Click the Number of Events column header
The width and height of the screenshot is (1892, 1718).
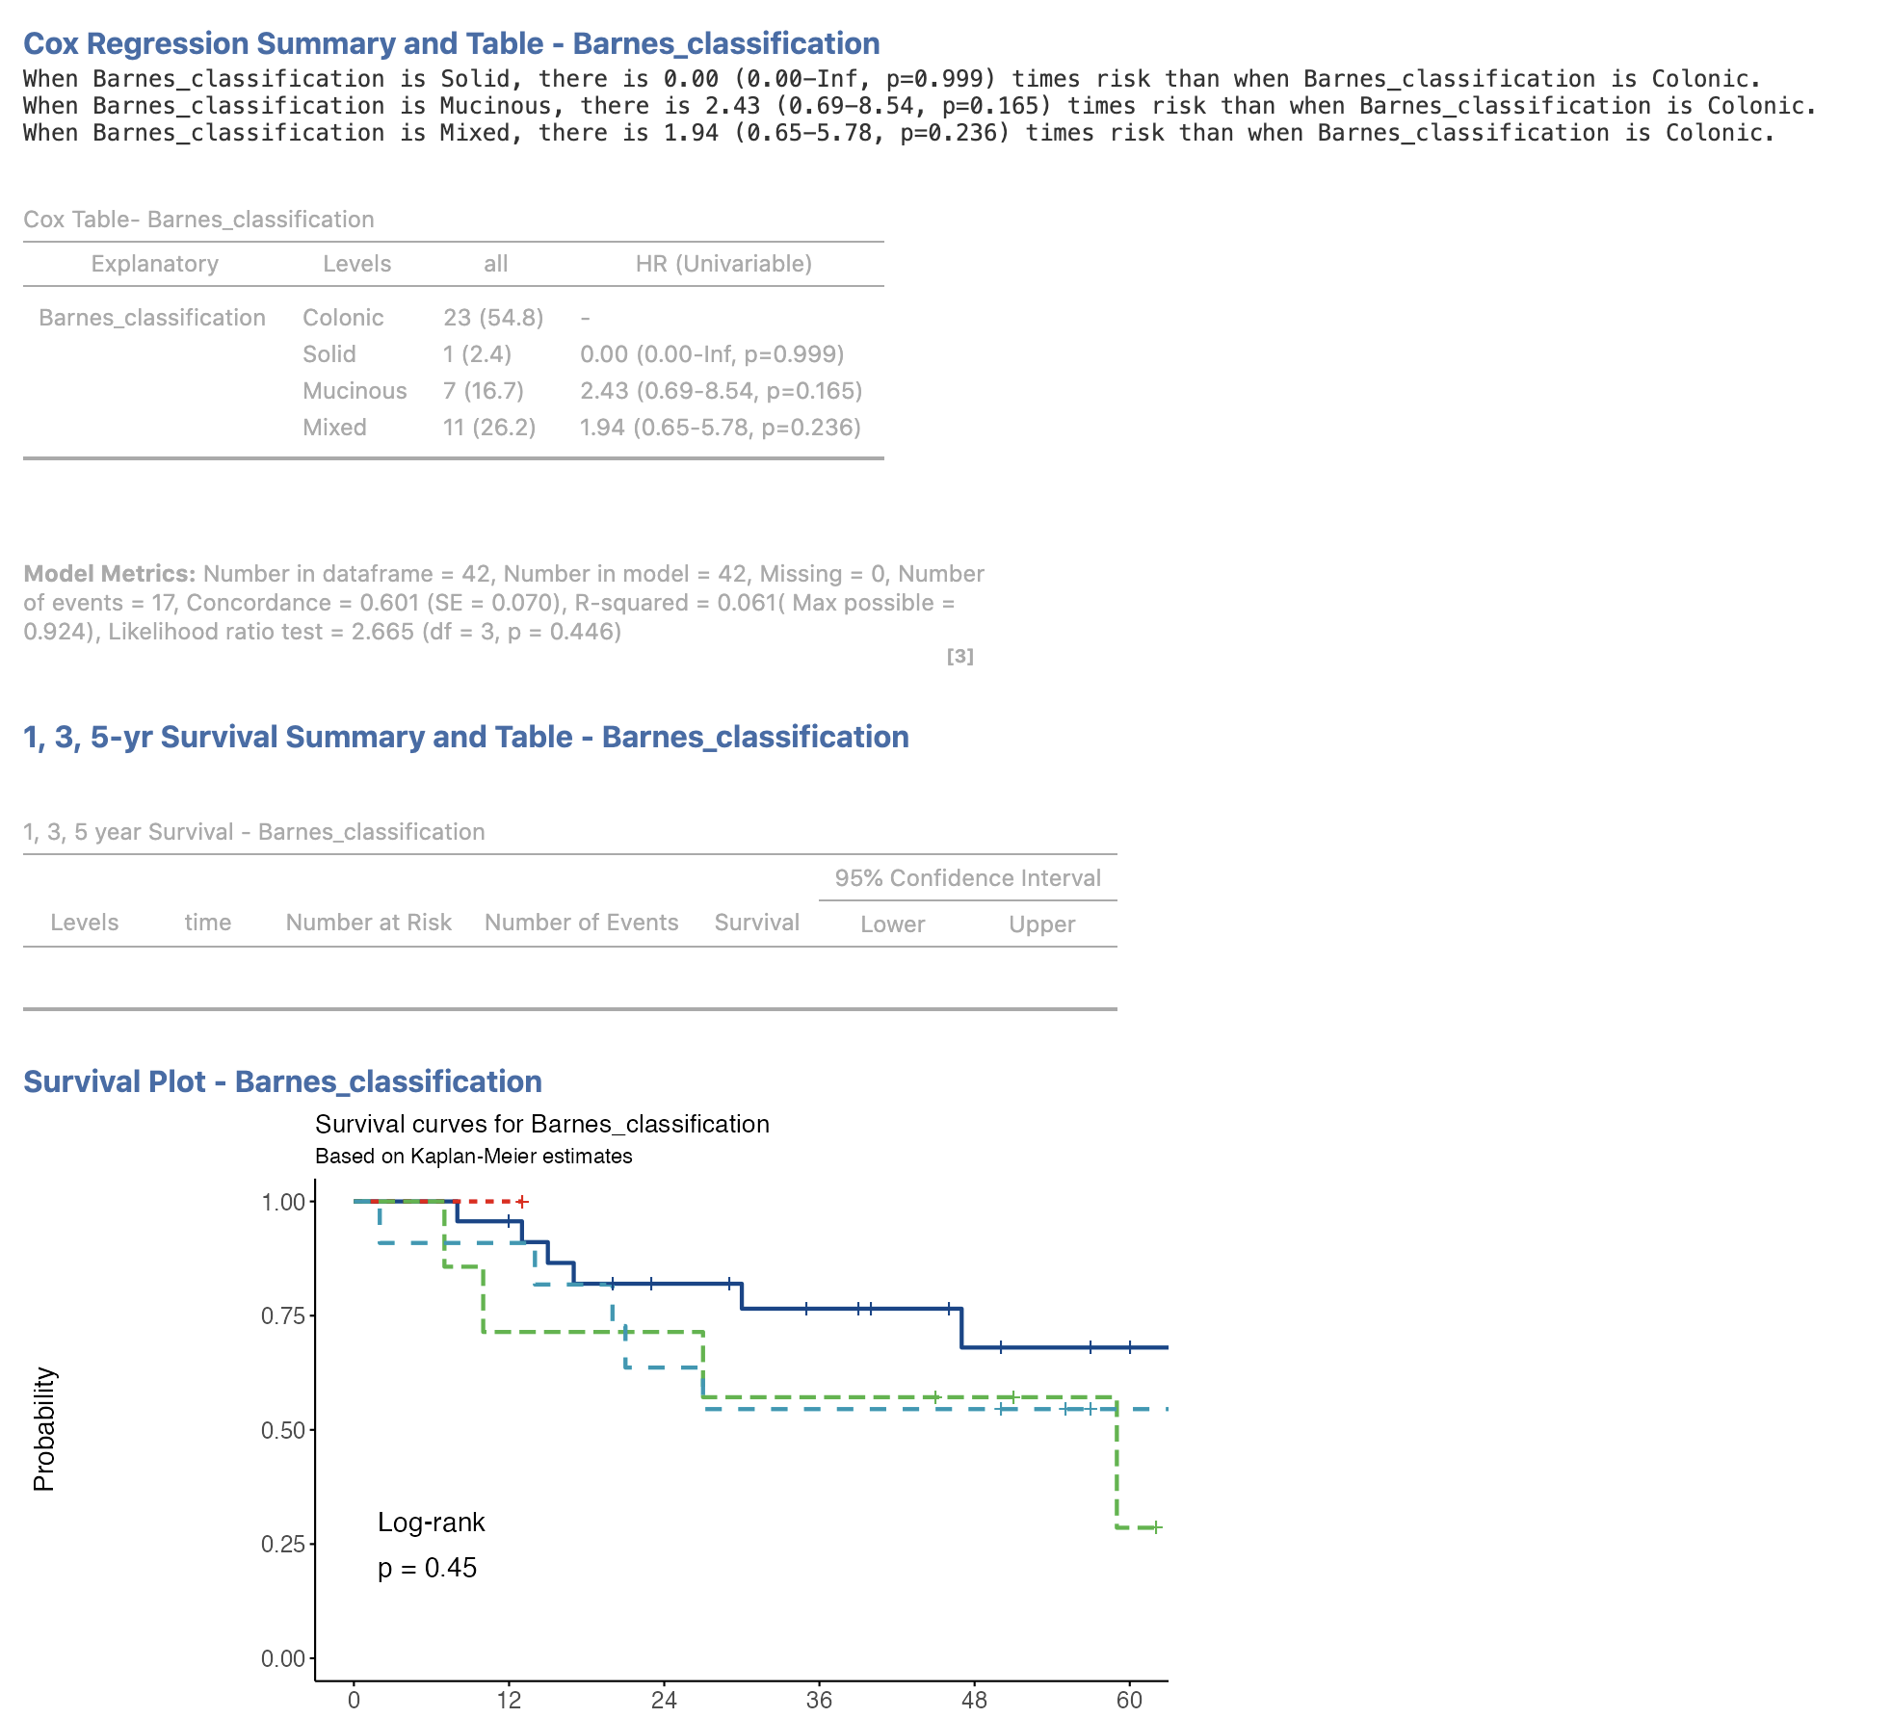pyautogui.click(x=582, y=923)
